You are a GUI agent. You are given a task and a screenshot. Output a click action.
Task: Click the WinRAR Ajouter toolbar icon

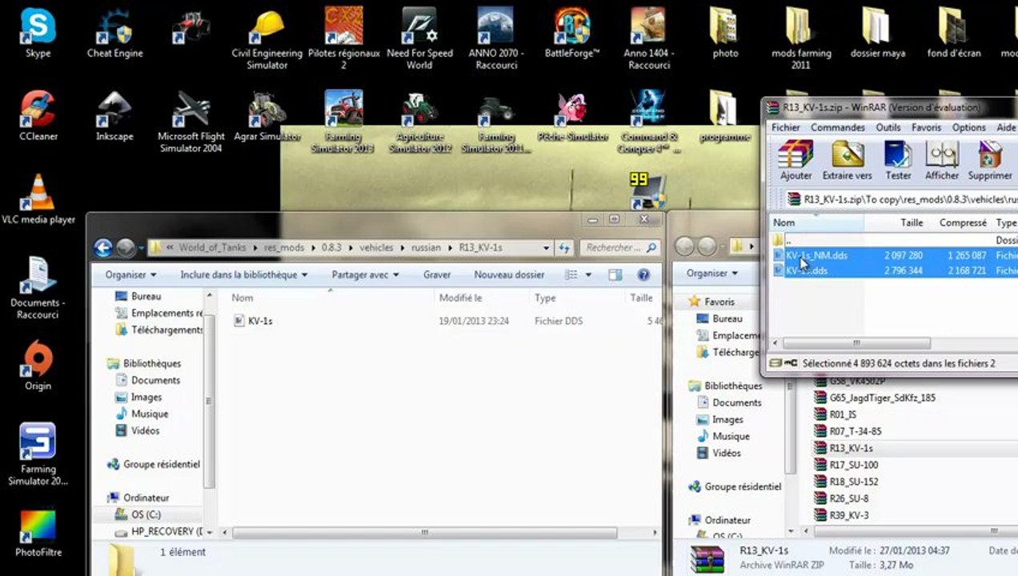796,161
